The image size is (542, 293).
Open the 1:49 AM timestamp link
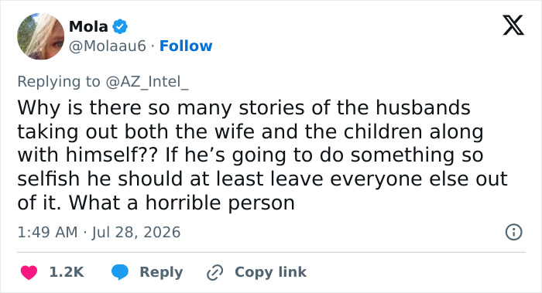coord(47,232)
